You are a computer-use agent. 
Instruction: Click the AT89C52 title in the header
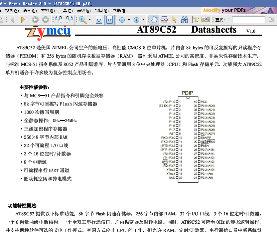157,30
